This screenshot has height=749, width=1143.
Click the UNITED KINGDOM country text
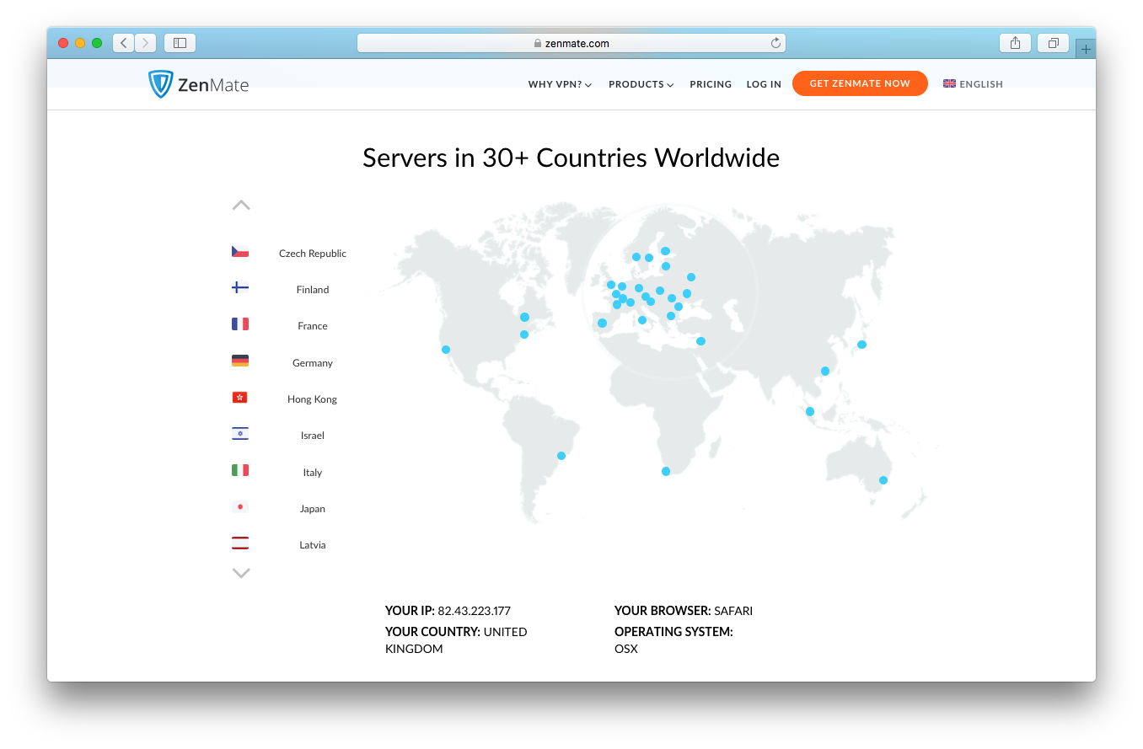(x=456, y=640)
